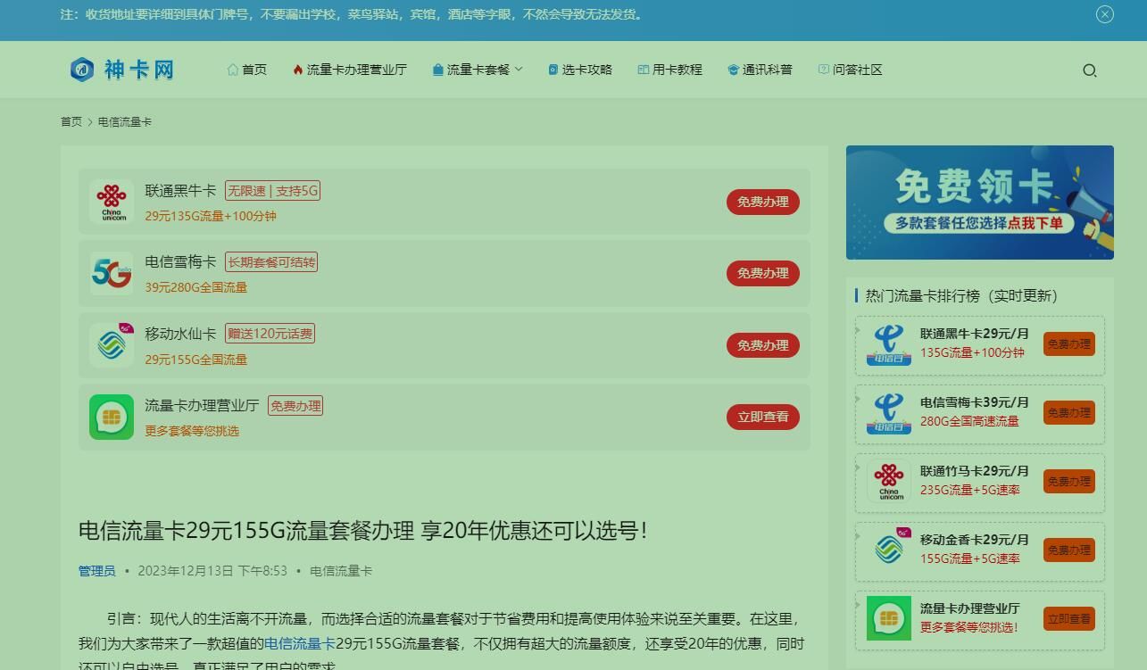Click the China Mobile logo for 移动金香卡29元/月
The width and height of the screenshot is (1147, 670).
(889, 550)
